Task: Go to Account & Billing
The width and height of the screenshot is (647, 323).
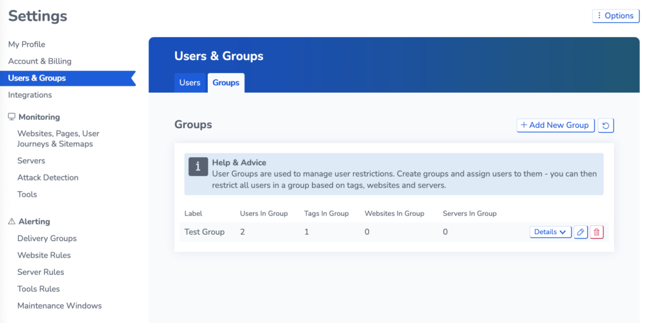Action: pos(40,61)
